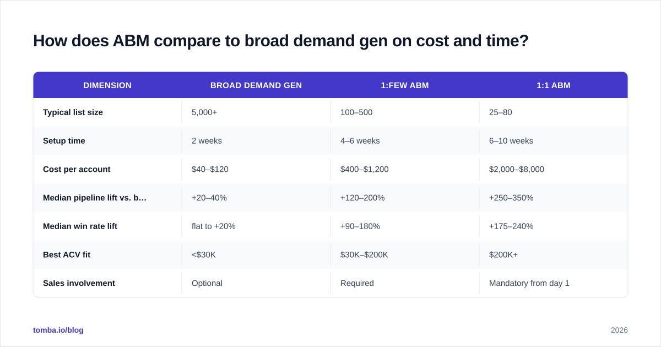Screen dimensions: 661x347
Task: Click the '100–500' cell
Action: (356, 112)
